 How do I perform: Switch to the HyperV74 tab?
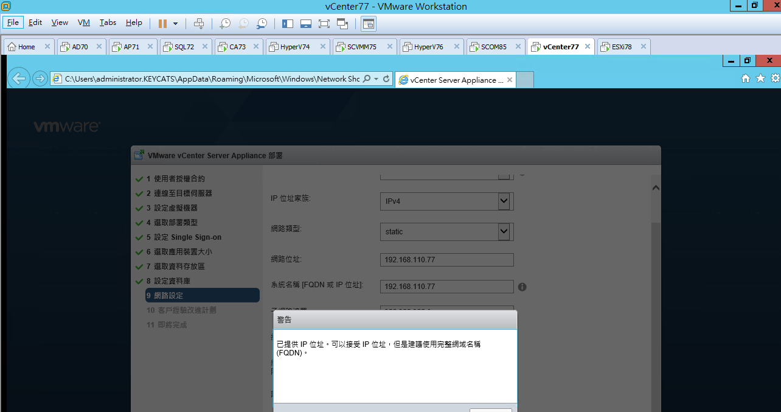point(298,47)
